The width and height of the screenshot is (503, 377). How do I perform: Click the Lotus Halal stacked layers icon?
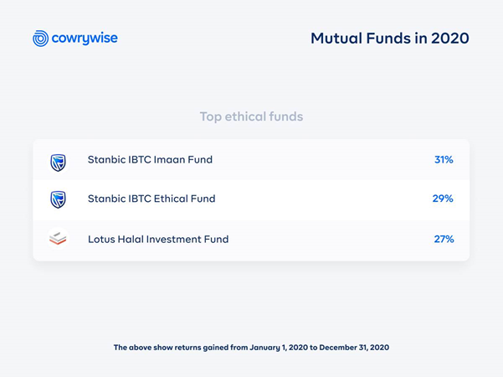click(x=58, y=239)
